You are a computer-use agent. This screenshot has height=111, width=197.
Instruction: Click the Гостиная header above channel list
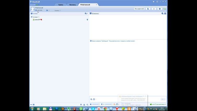click(34, 14)
